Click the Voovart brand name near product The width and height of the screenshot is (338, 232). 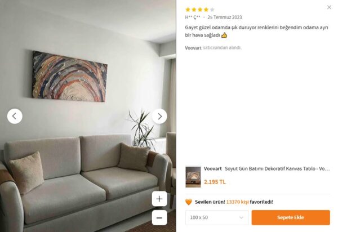213,169
